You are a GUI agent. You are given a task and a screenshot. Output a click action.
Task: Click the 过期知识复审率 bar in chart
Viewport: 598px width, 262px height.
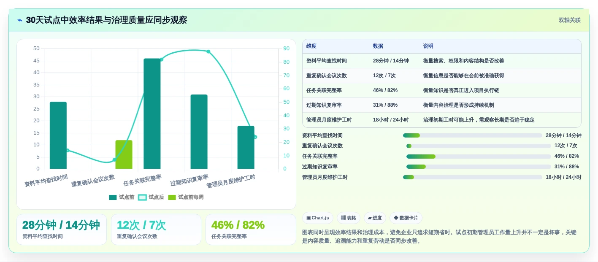point(199,132)
